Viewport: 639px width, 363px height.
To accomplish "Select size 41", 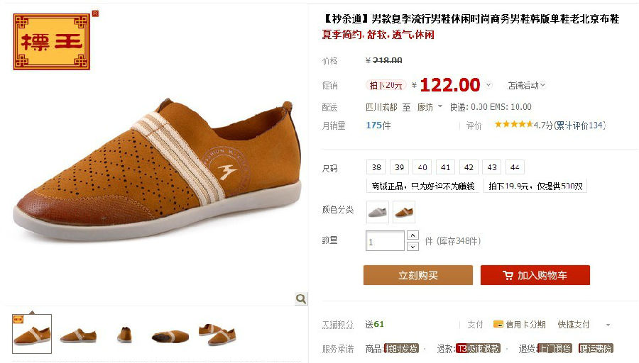I will pyautogui.click(x=445, y=167).
